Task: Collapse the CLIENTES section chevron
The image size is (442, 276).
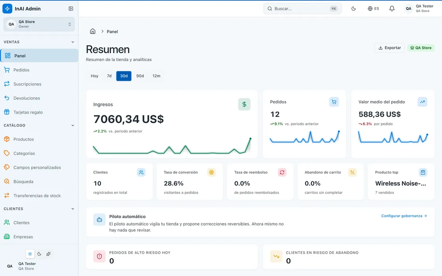Action: pos(73,209)
